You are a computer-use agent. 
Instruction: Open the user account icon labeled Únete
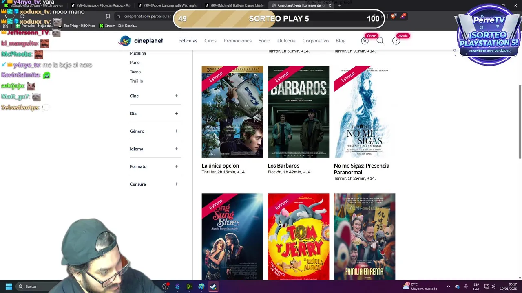(365, 41)
